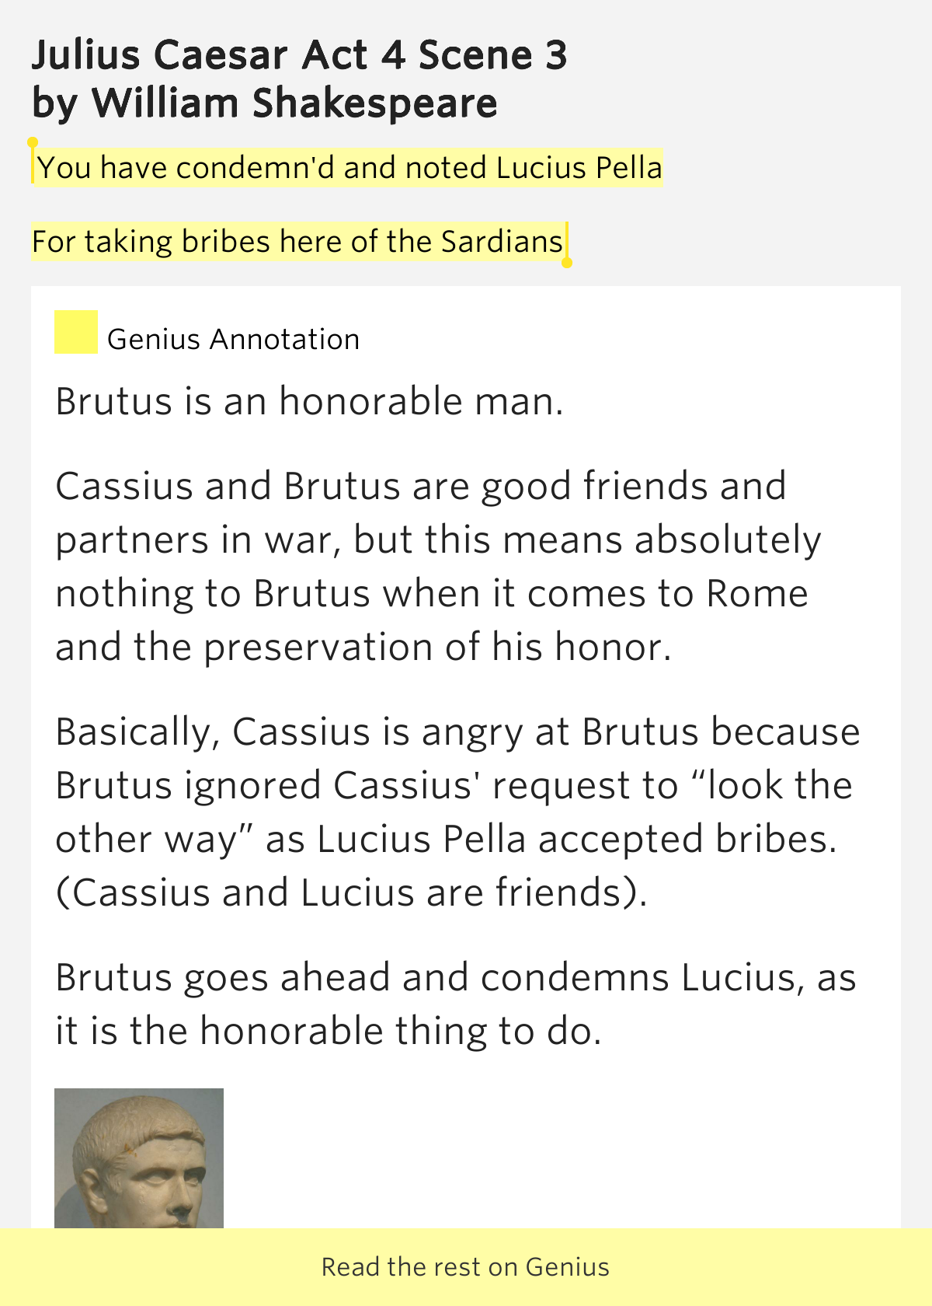932x1306 pixels.
Task: Click the Genius Annotation label
Action: tap(233, 339)
